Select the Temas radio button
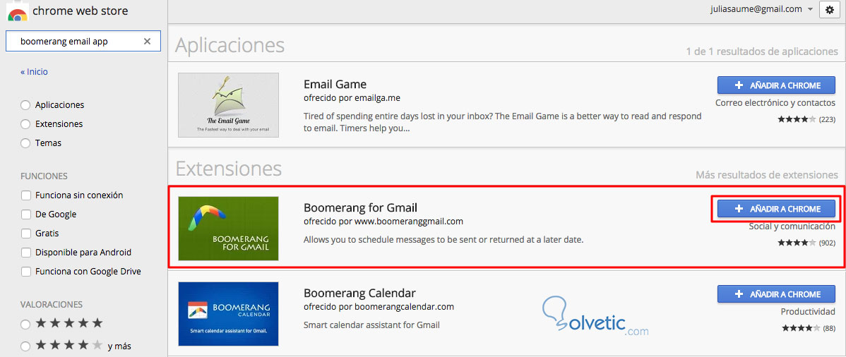The width and height of the screenshot is (846, 357). click(25, 143)
